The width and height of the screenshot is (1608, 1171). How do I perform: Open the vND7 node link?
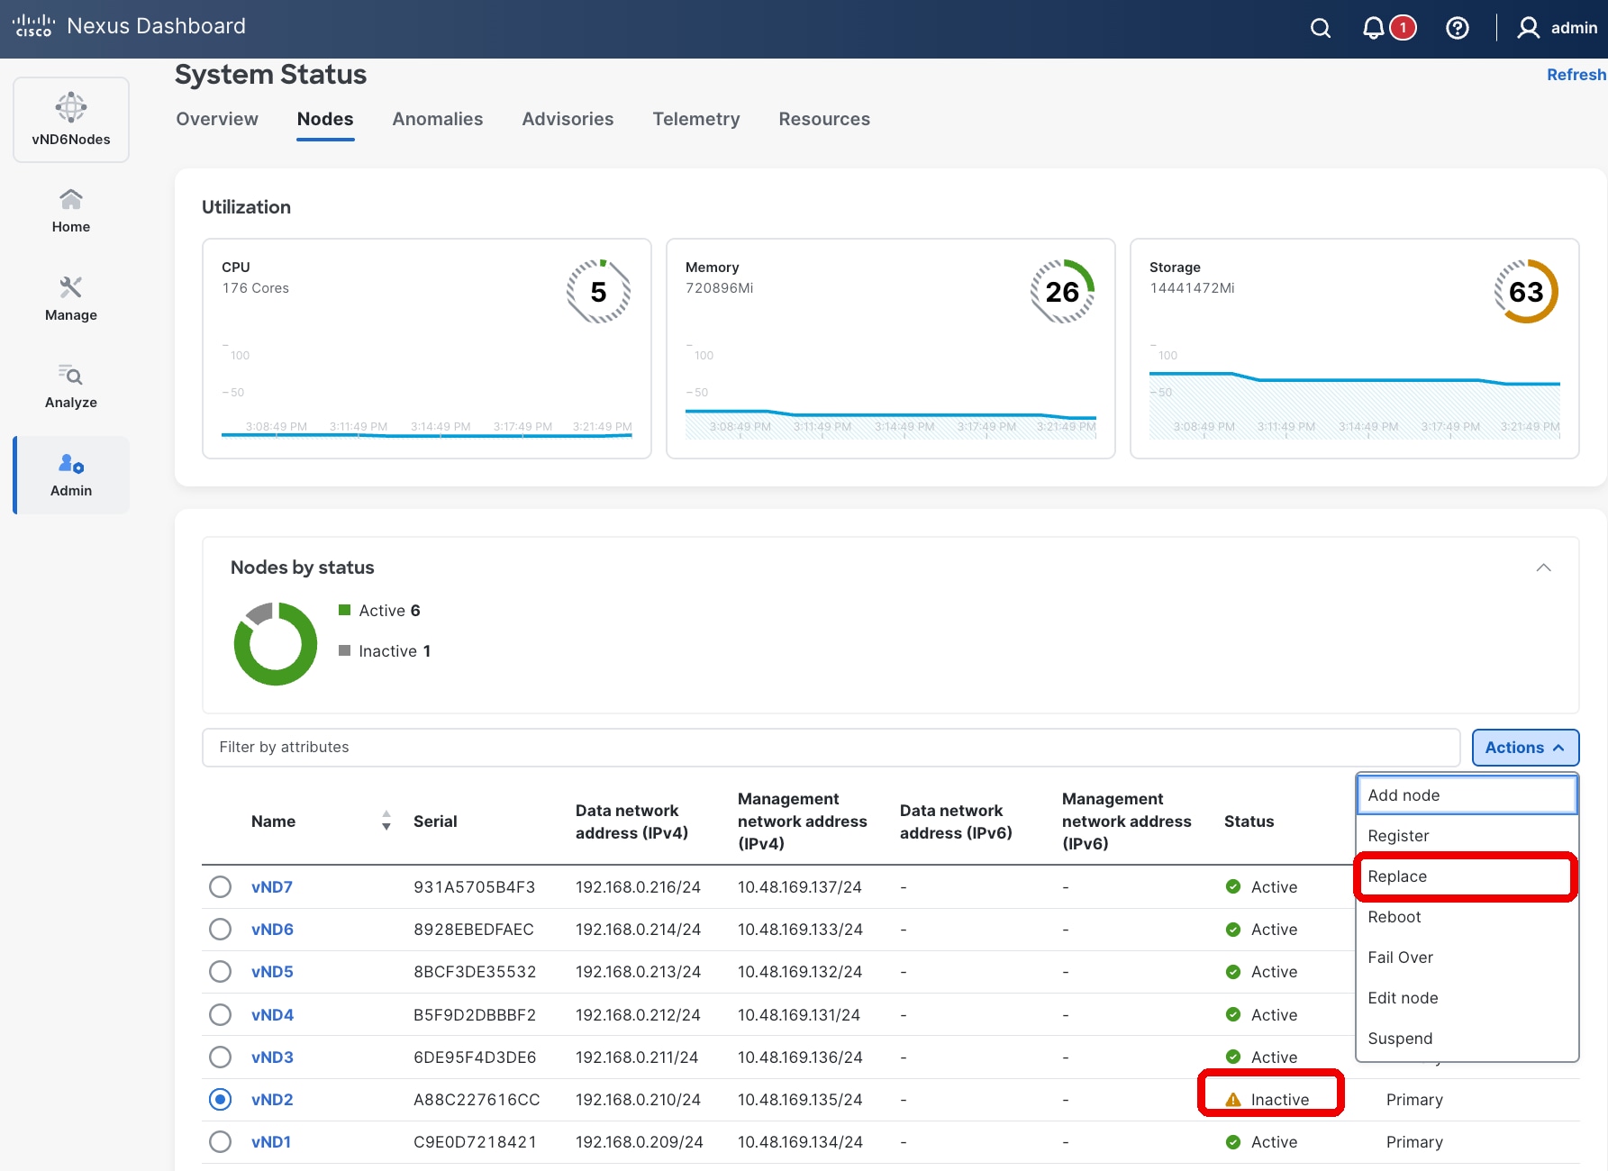tap(272, 887)
